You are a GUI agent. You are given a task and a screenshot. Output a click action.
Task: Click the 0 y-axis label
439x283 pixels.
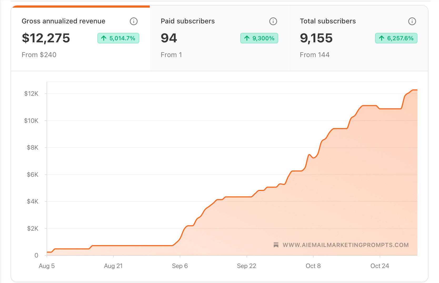(36, 255)
